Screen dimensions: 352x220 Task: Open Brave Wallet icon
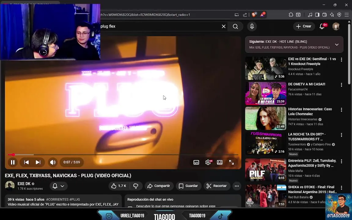point(324,15)
